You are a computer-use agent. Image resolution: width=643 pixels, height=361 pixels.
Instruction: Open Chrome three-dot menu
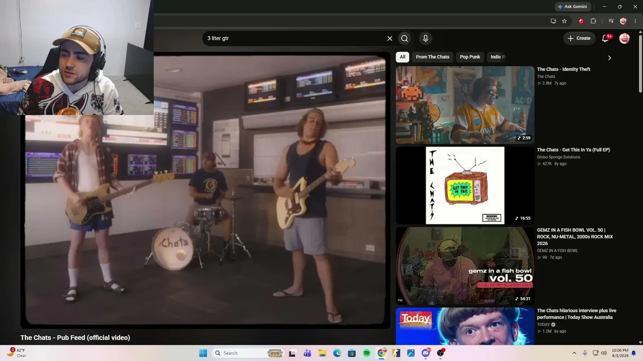pyautogui.click(x=634, y=21)
